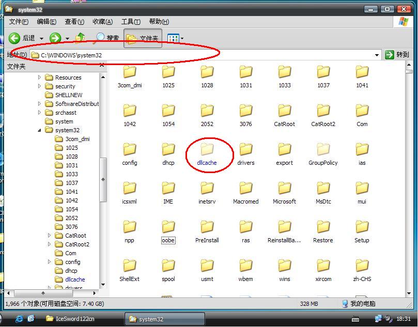The image size is (418, 327).
Task: Open the Help menu
Action: click(159, 22)
